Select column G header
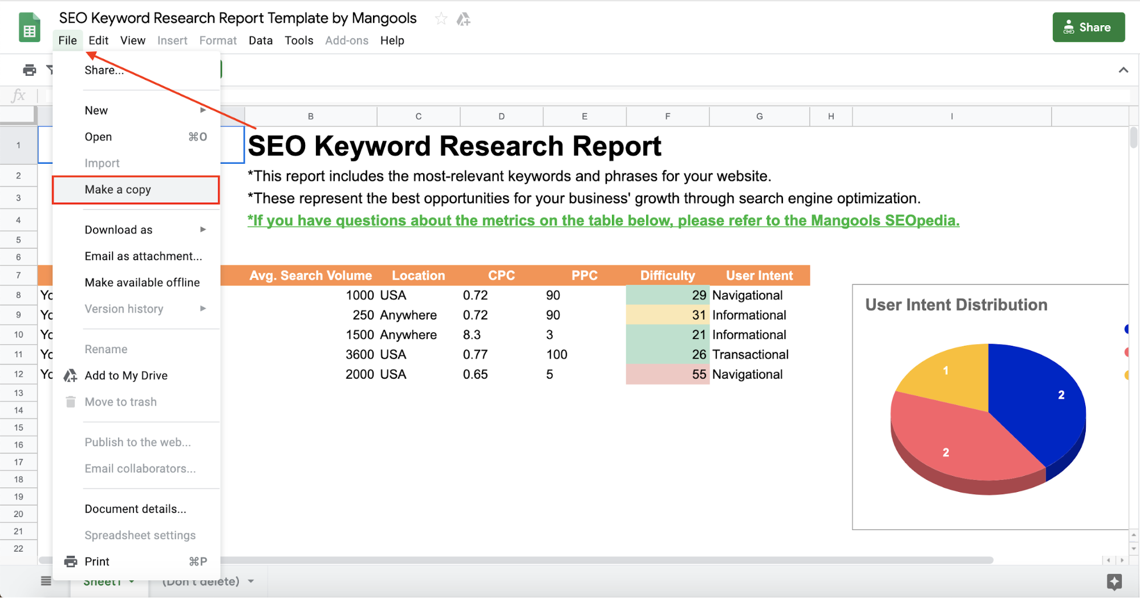 click(759, 116)
